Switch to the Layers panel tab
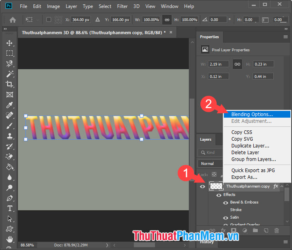Viewport: 292px width, 250px height. click(x=206, y=139)
